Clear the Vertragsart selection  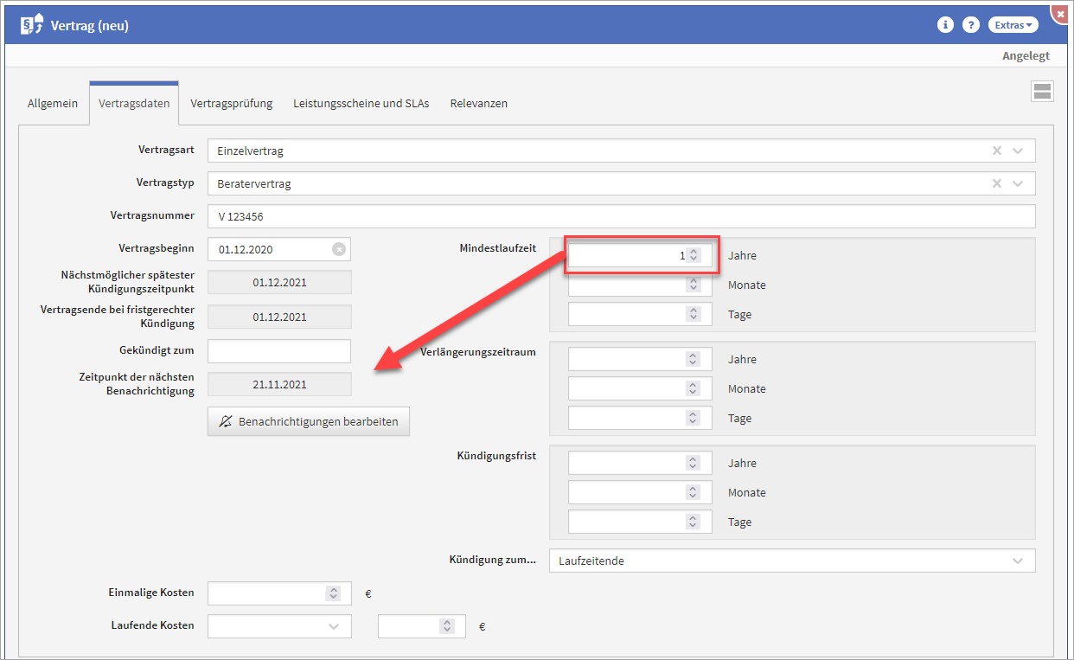(996, 151)
